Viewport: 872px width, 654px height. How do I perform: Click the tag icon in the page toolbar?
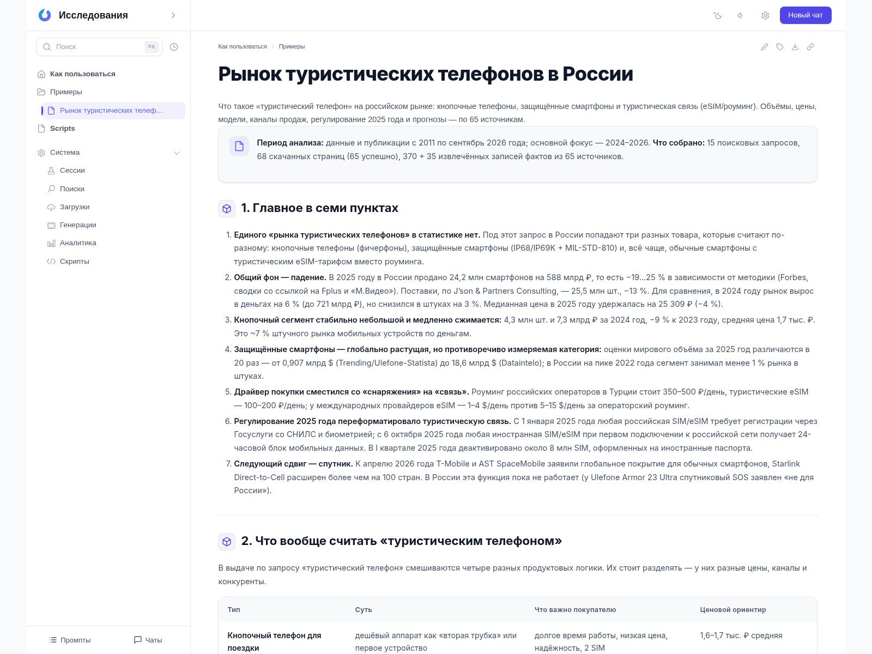780,47
